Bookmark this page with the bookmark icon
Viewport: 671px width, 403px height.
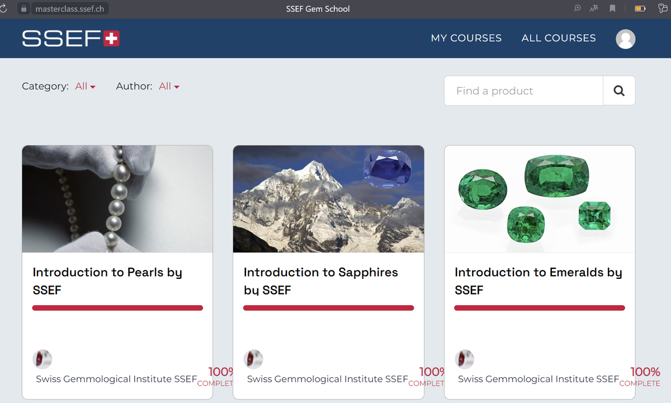click(613, 8)
